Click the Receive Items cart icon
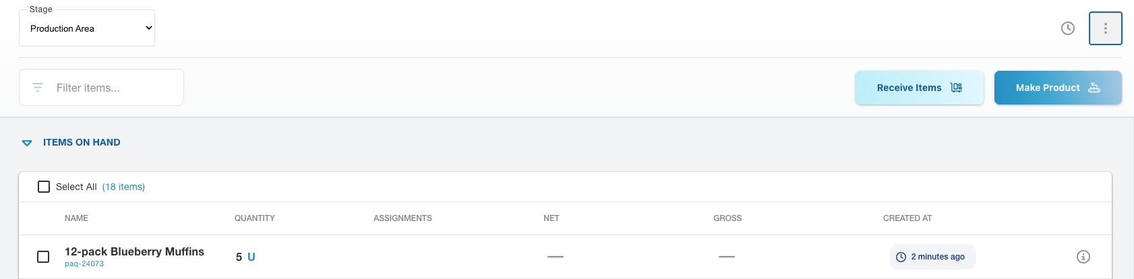 point(956,88)
